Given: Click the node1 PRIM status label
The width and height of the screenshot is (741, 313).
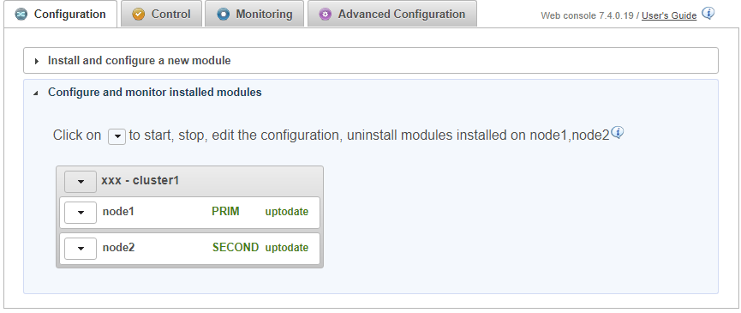Looking at the screenshot, I should pyautogui.click(x=225, y=211).
